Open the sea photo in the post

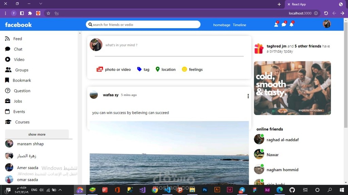point(169,153)
